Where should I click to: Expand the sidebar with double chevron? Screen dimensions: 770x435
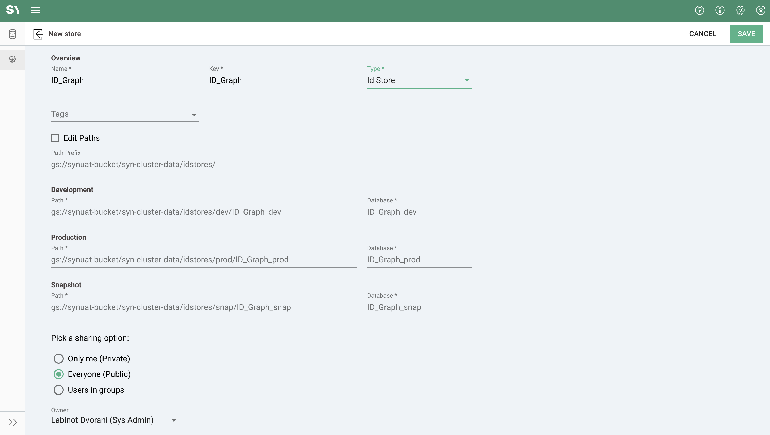point(12,422)
